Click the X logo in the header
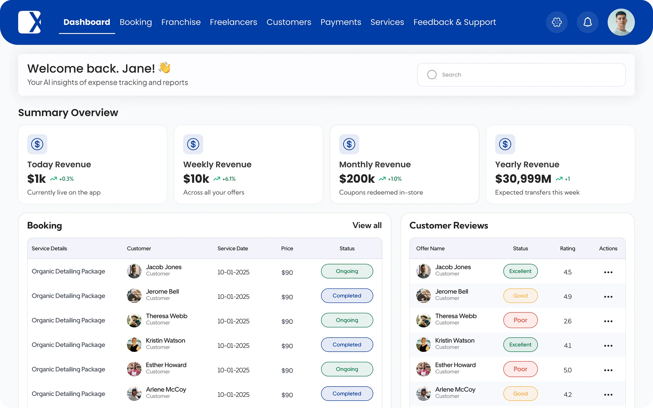Screen dimensions: 653x408 click(x=30, y=22)
